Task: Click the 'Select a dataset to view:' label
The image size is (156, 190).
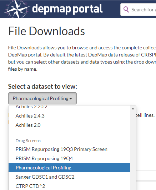Action: tap(42, 87)
